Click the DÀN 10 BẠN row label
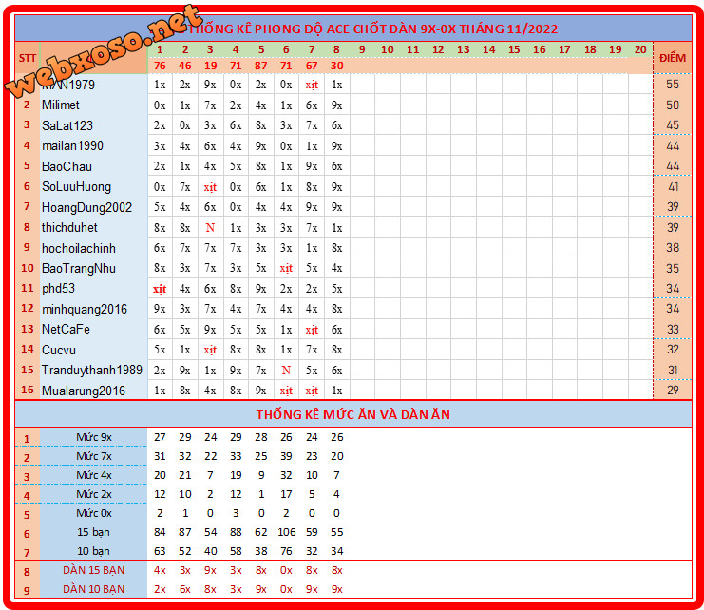 point(93,589)
